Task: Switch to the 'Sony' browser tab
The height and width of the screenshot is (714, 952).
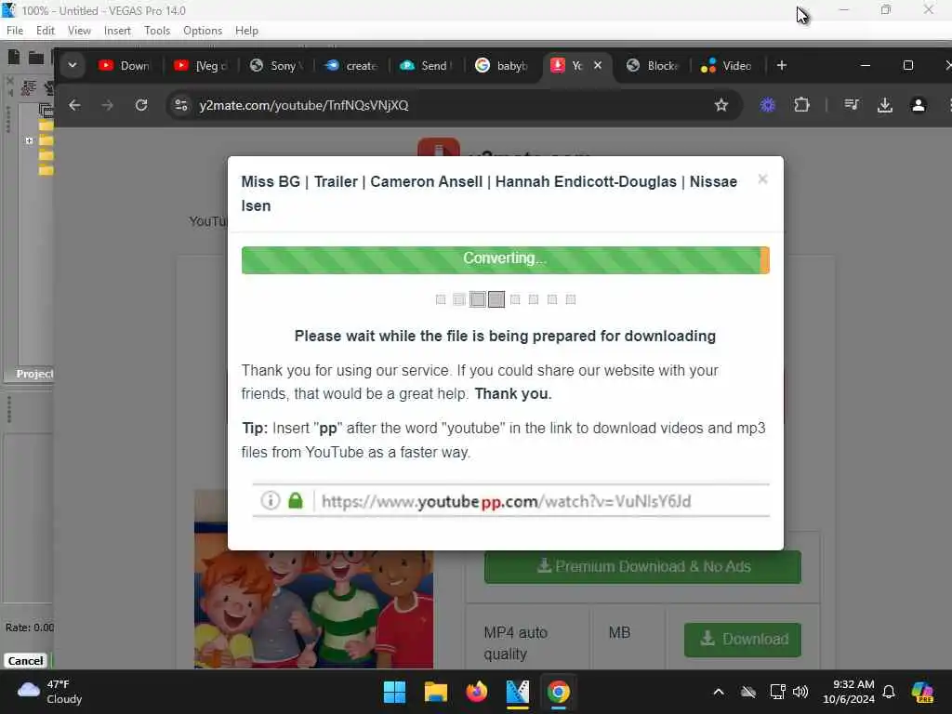Action: (x=276, y=65)
